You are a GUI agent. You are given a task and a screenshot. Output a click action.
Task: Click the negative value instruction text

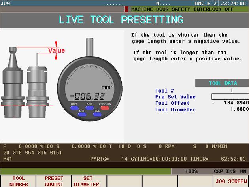[x=186, y=38]
